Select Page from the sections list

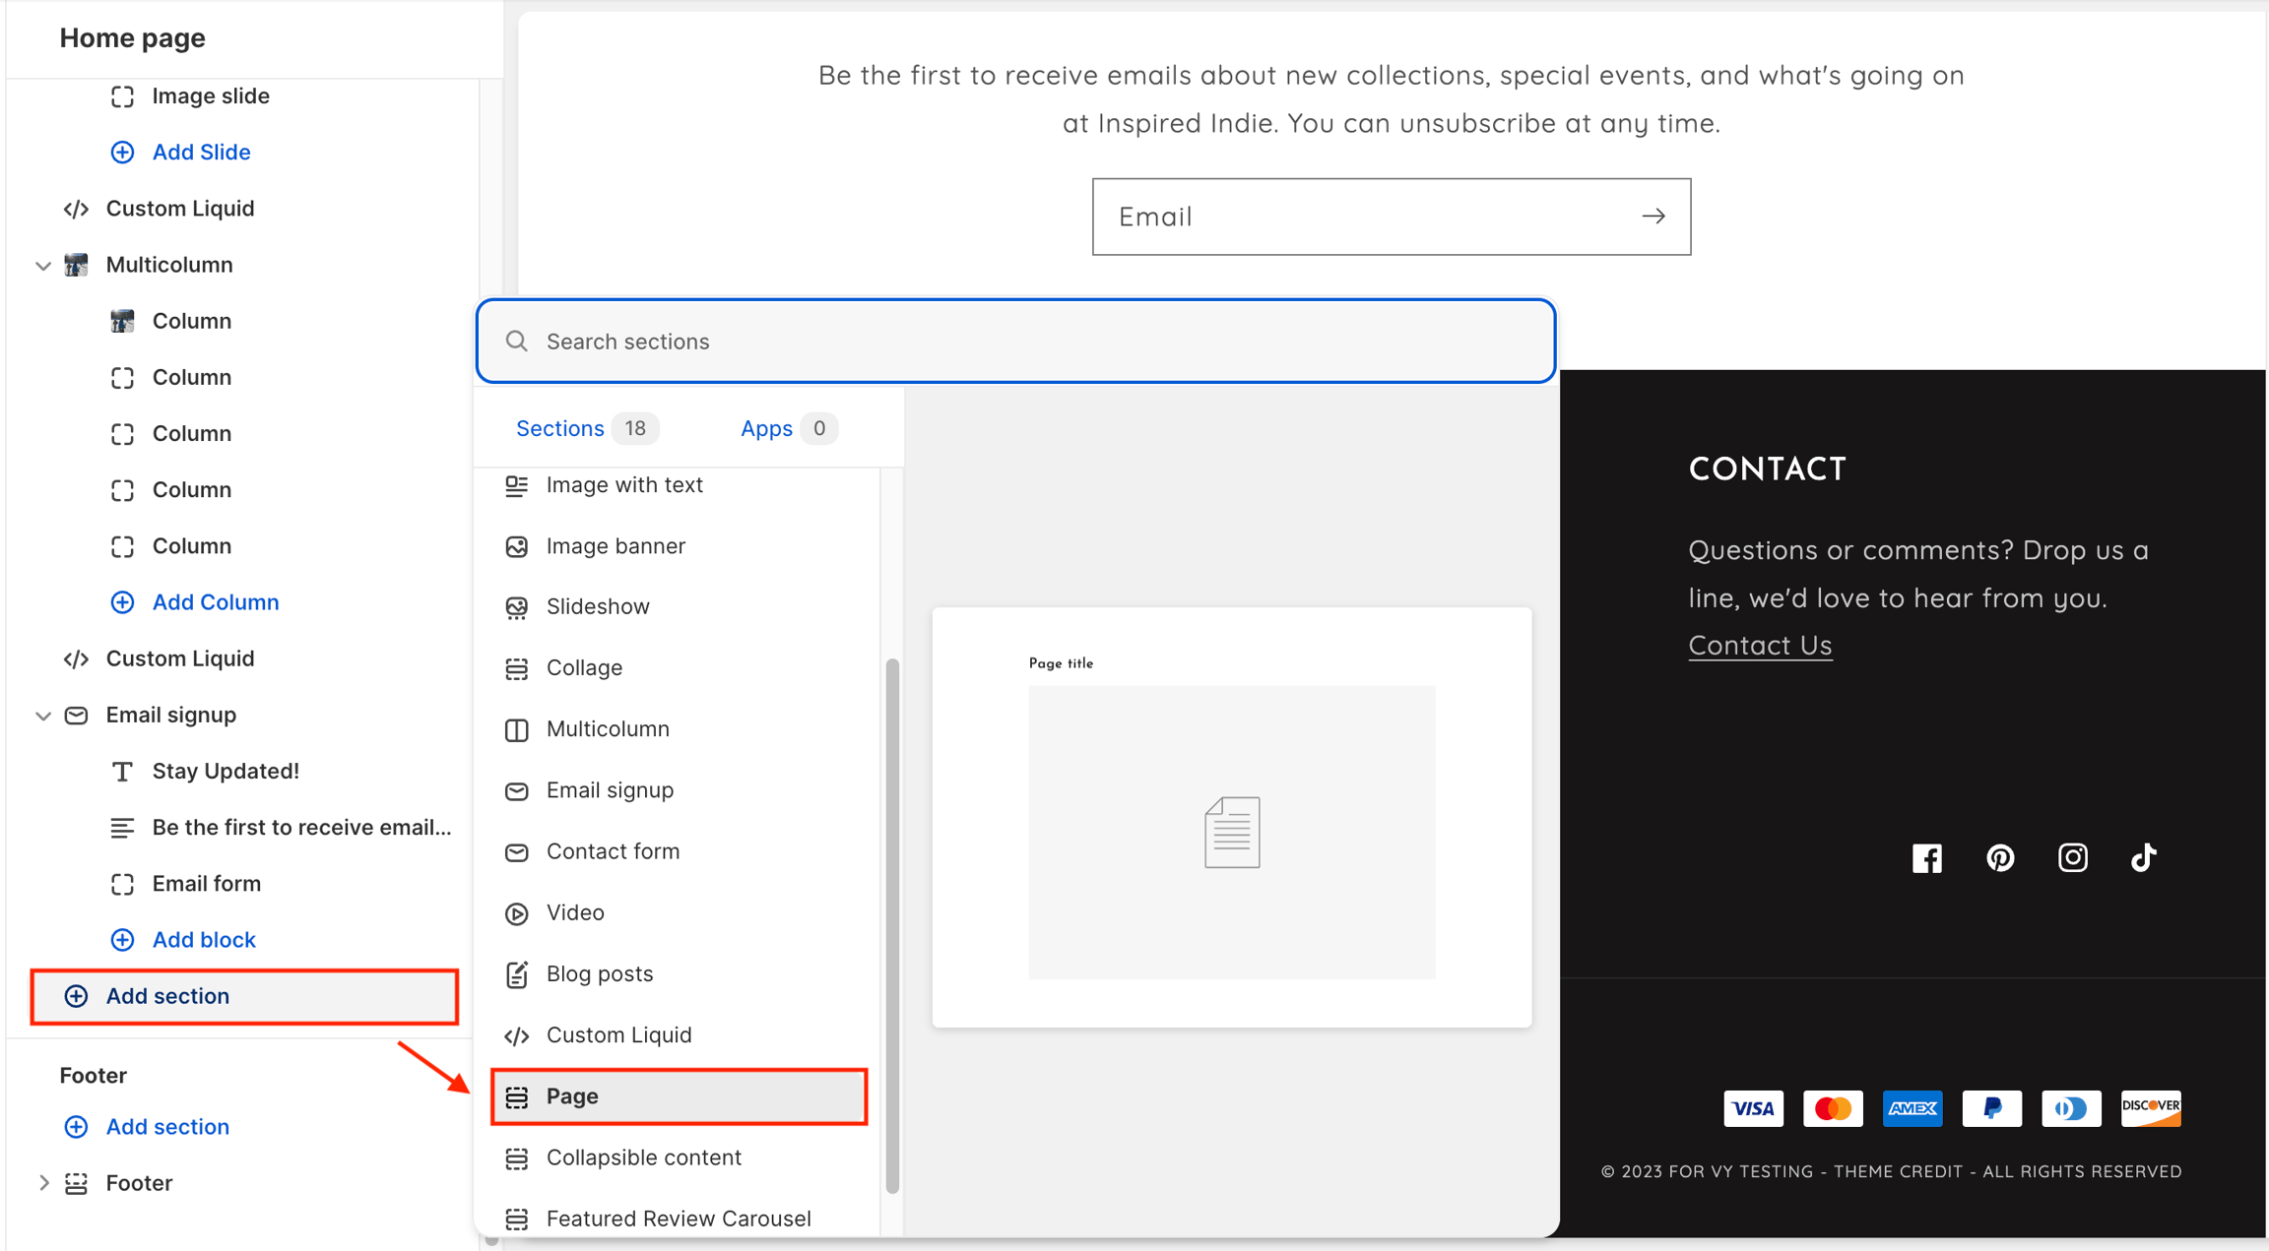[679, 1096]
